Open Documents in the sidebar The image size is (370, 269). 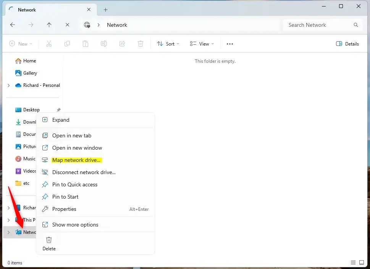point(26,134)
